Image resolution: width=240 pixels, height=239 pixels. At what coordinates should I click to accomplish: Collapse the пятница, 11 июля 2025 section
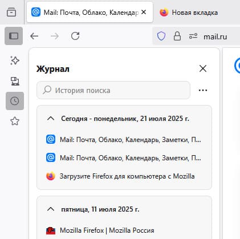[x=51, y=209]
